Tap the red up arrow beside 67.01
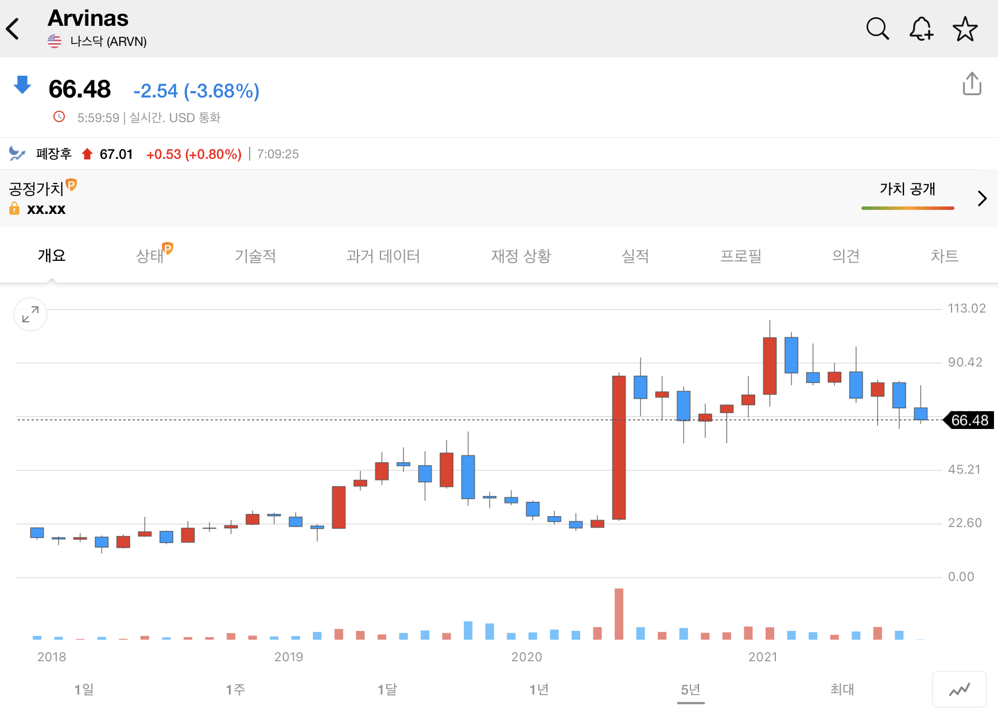The image size is (998, 714). pyautogui.click(x=87, y=154)
